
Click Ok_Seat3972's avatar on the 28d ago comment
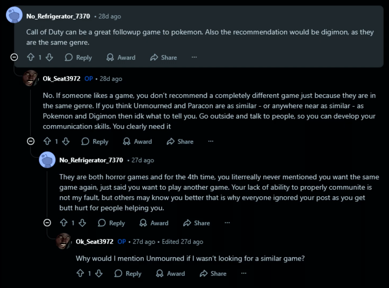coord(31,78)
